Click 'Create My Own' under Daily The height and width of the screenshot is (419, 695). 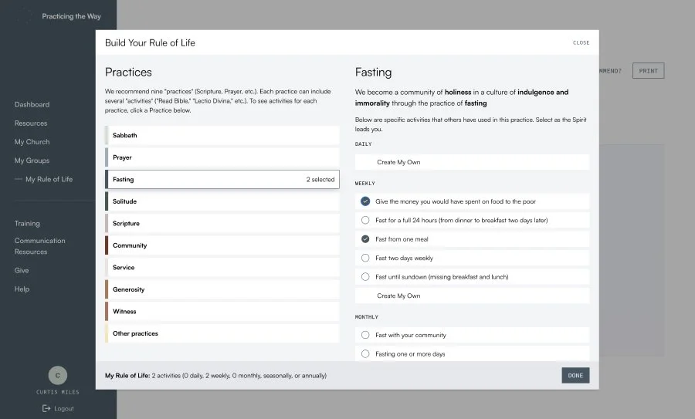pos(398,162)
